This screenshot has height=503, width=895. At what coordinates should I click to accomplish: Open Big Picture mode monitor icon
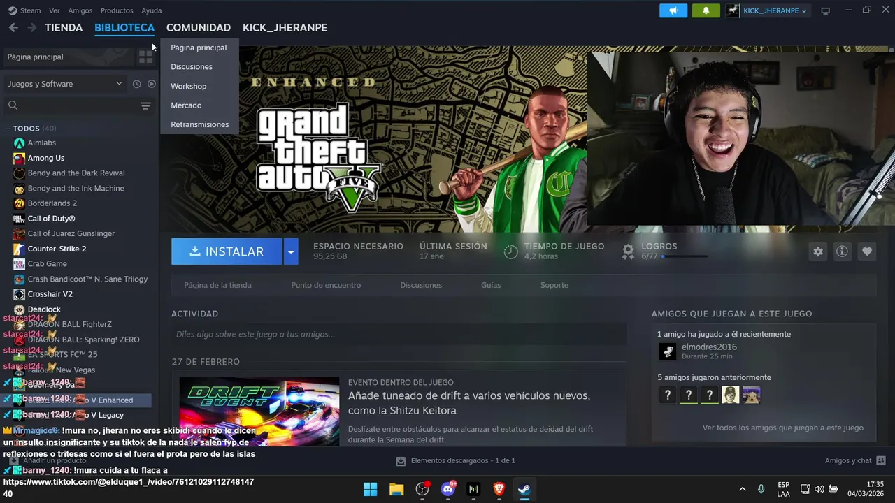(825, 10)
